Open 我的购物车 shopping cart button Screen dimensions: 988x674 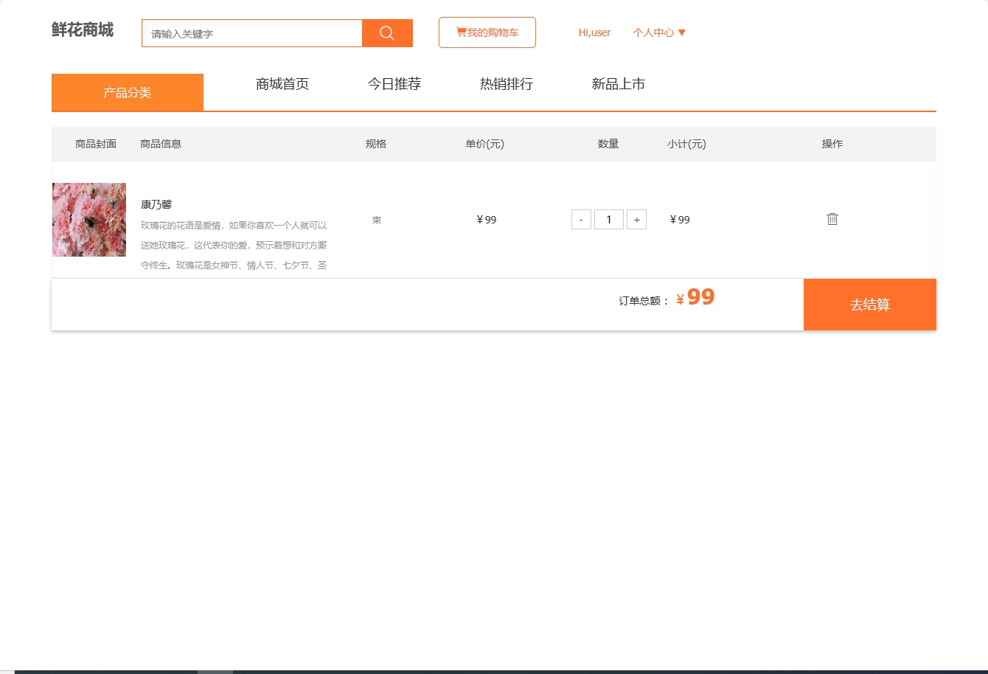487,32
